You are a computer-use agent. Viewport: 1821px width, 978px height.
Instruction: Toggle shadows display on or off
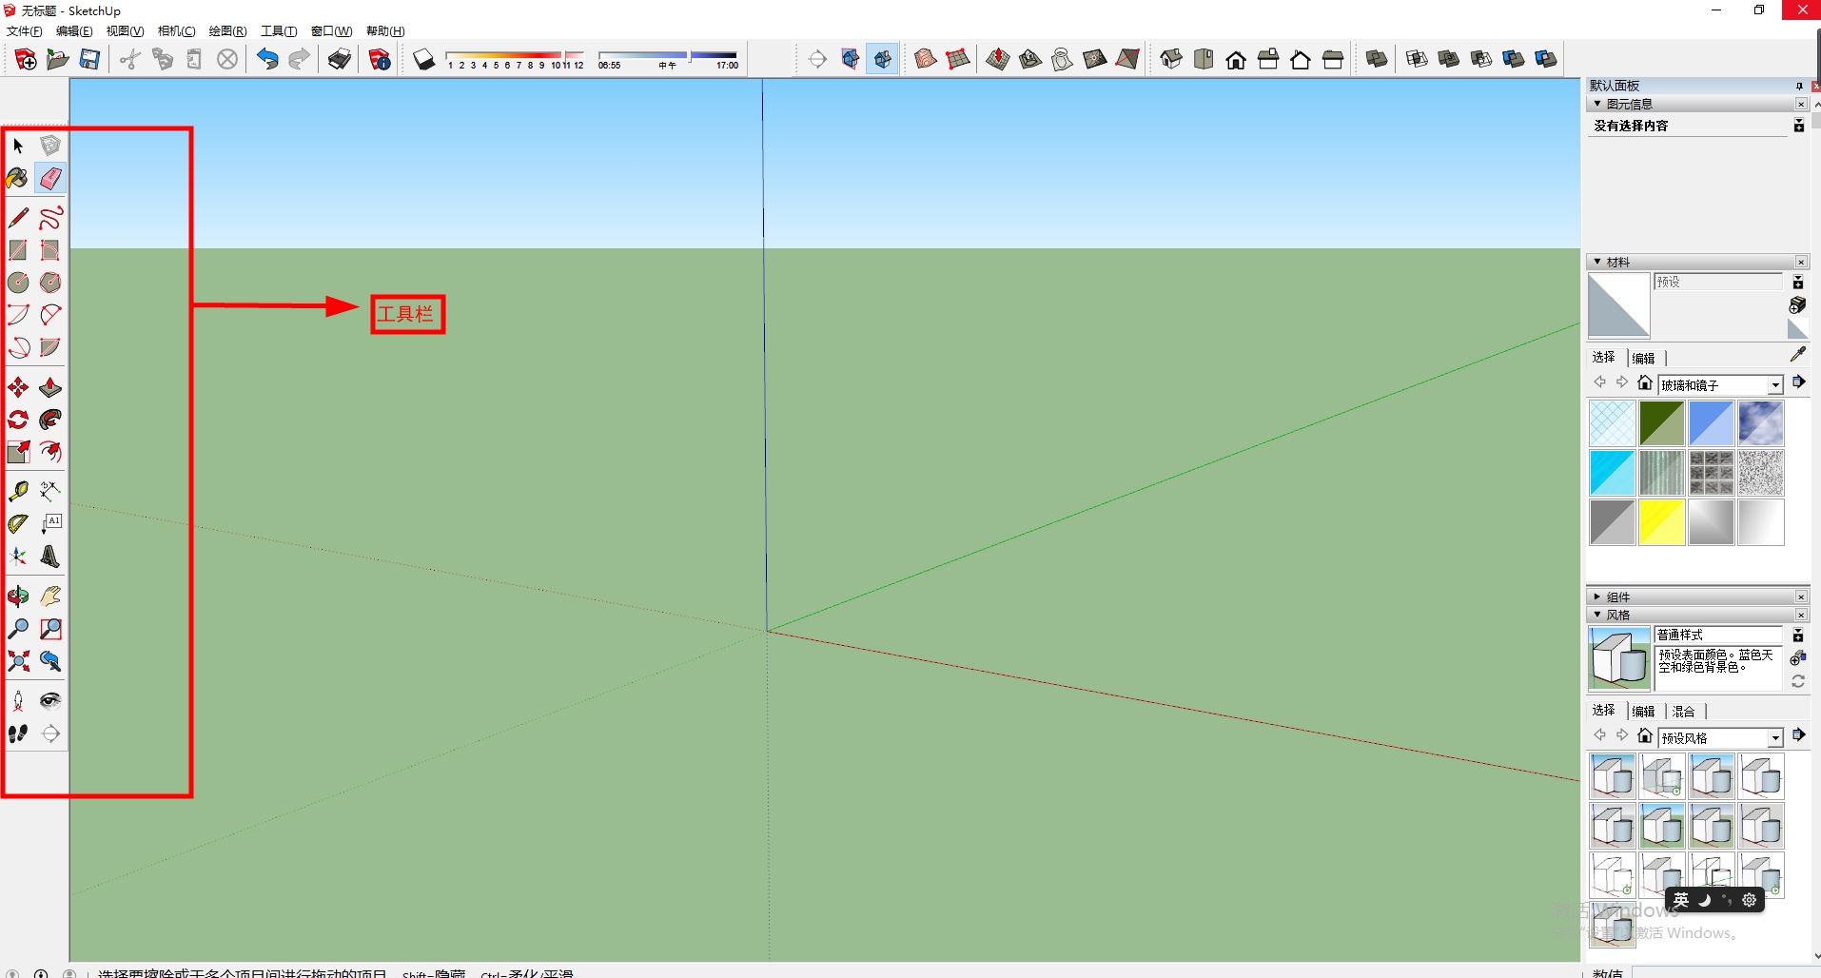tap(424, 60)
